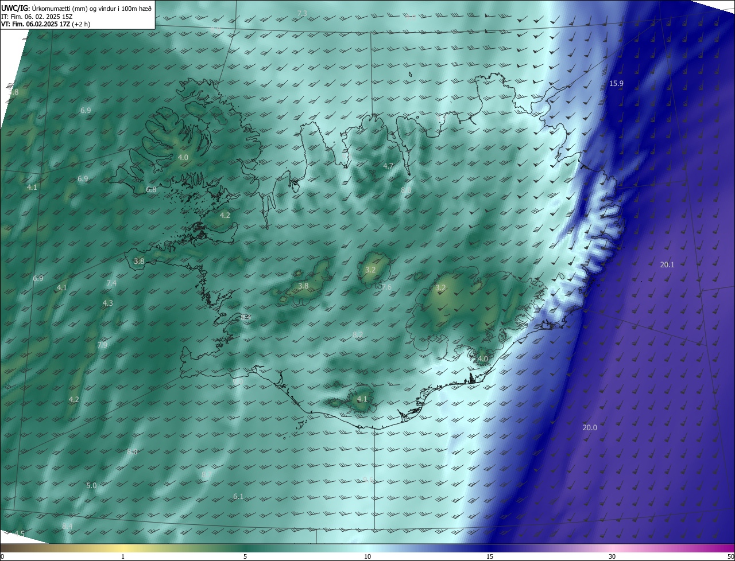Select the 'IT: Fim. 06. 02. 2025 15Z' line

coord(37,17)
